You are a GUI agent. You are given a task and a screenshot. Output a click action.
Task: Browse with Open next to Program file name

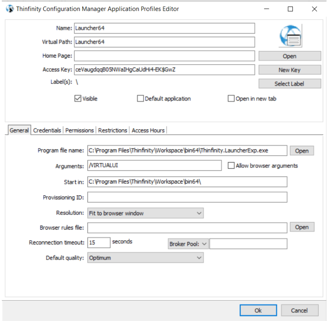(x=302, y=151)
